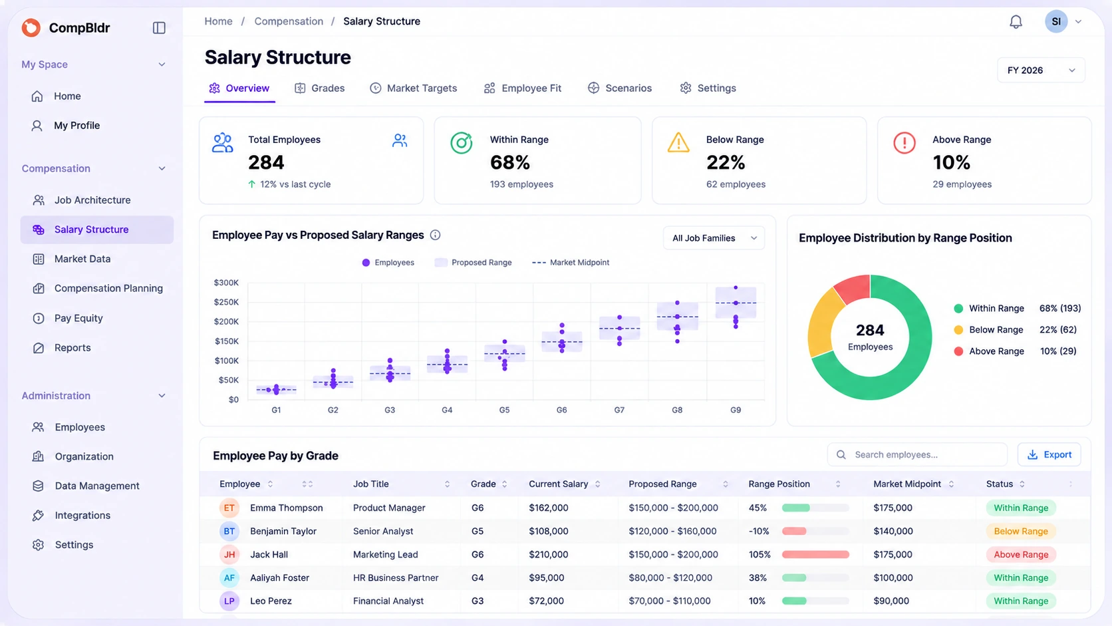Export the employee pay table
This screenshot has width=1112, height=626.
(x=1049, y=454)
